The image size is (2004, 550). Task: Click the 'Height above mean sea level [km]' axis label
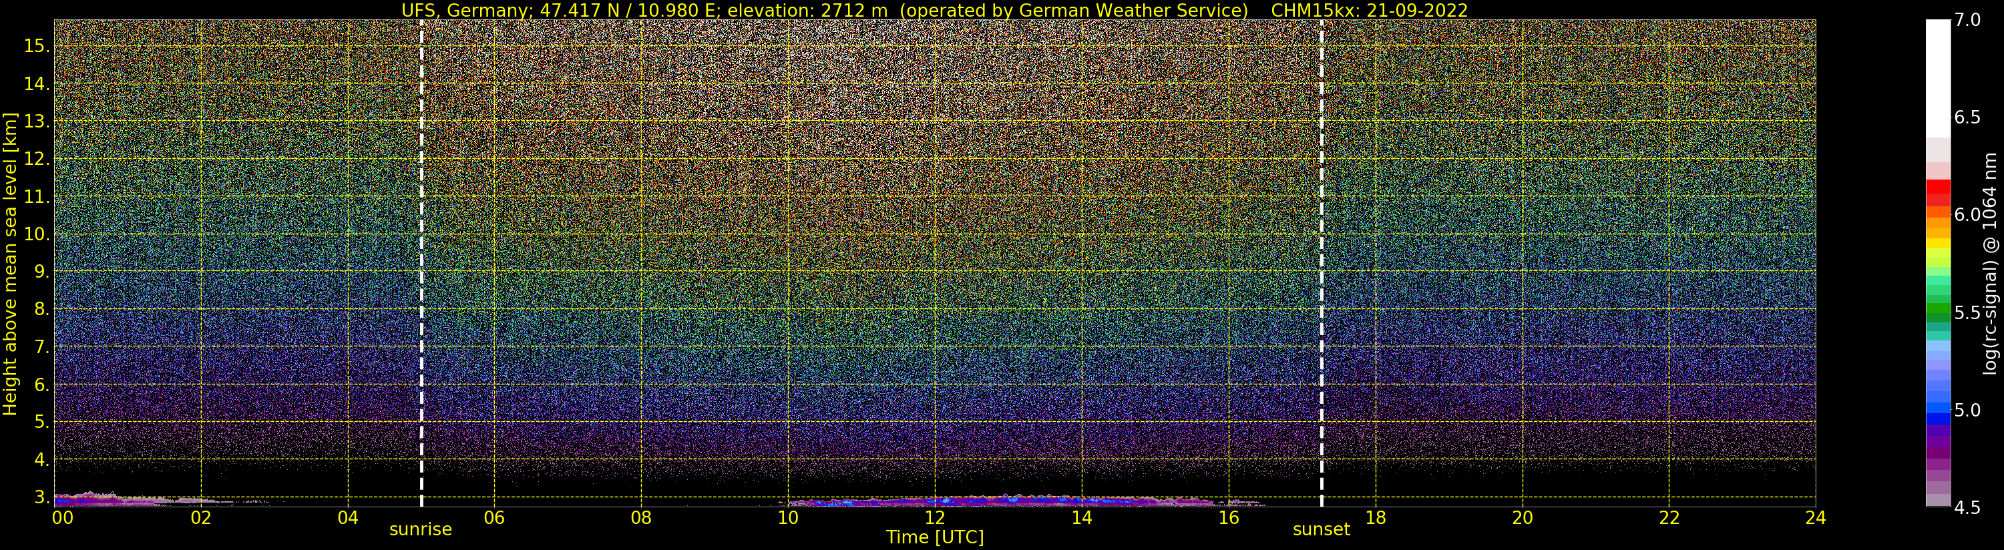(x=10, y=264)
